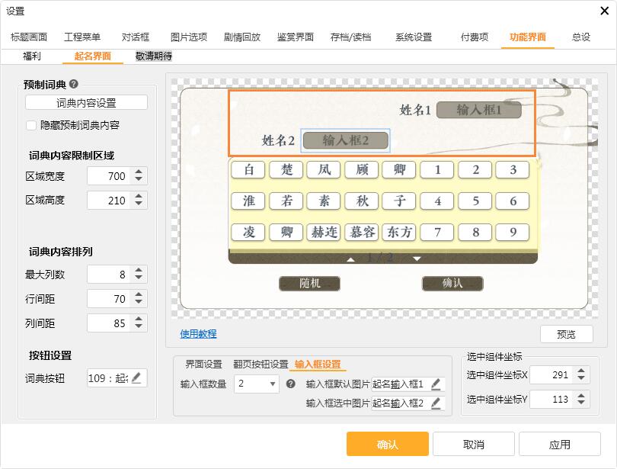617x469 pixels.
Task: Click edit pencil for 输入框默认图片
Action: pos(436,384)
